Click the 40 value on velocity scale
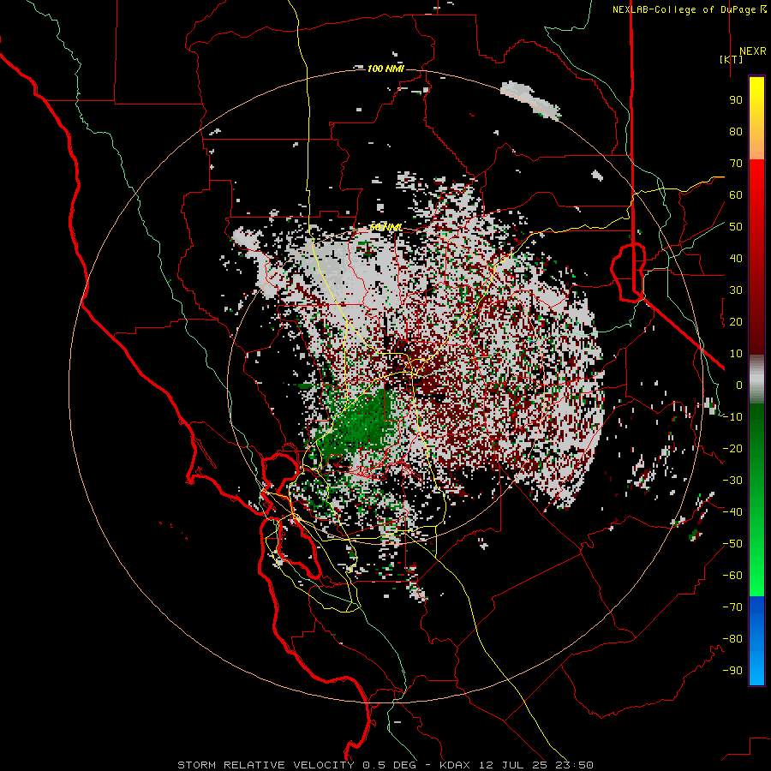This screenshot has height=771, width=771. [x=736, y=258]
